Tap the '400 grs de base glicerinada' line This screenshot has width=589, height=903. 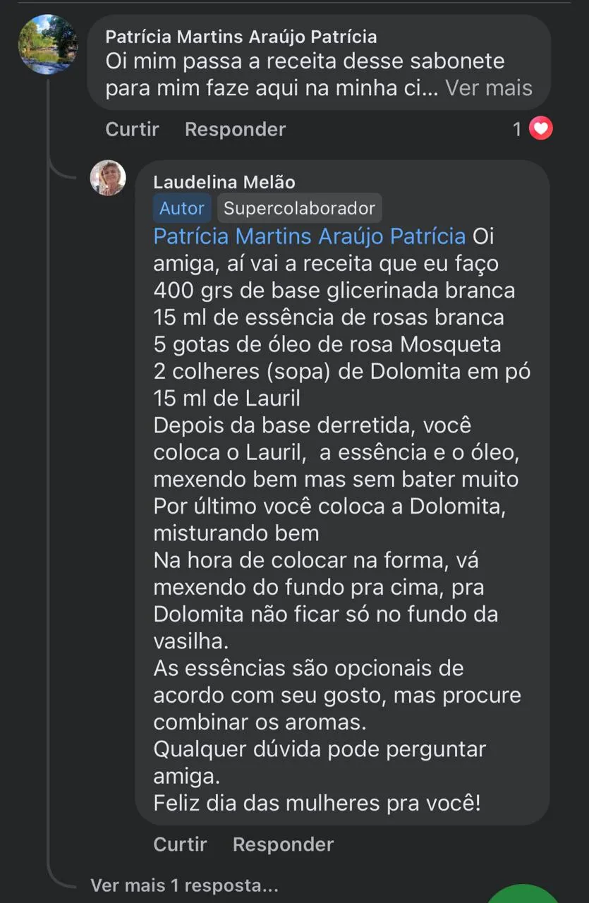click(x=334, y=290)
